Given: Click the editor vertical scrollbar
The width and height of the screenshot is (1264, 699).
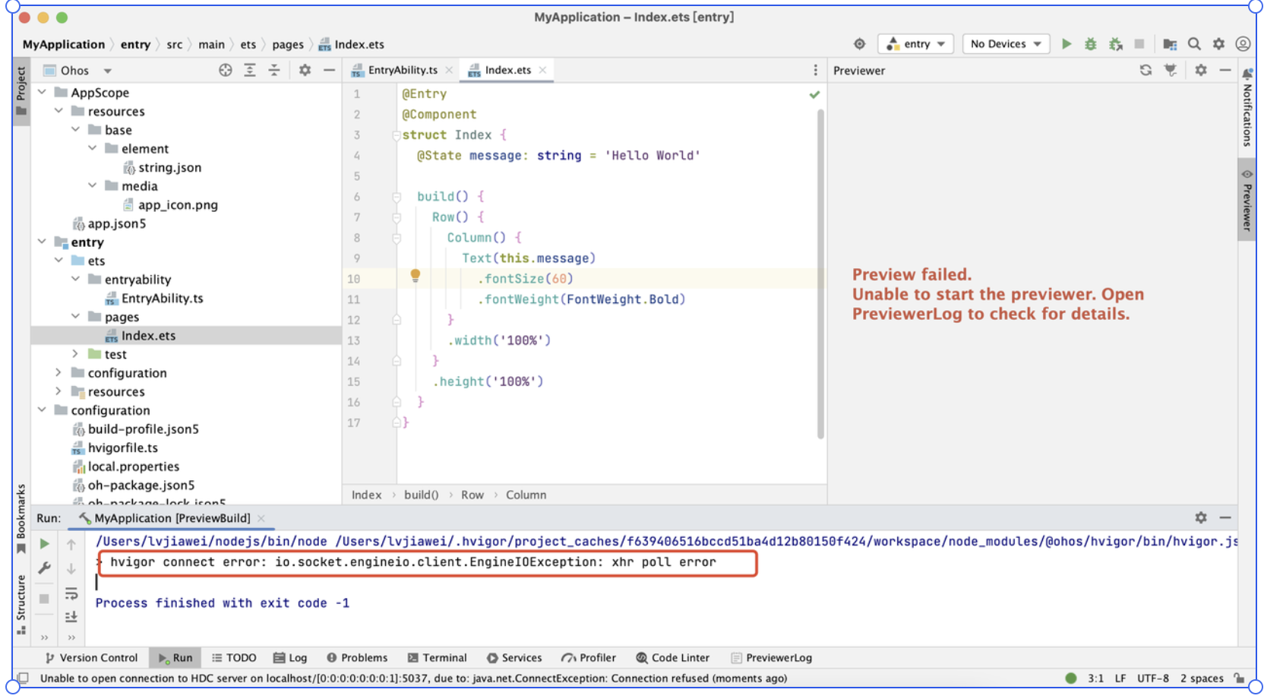Looking at the screenshot, I should click(820, 274).
